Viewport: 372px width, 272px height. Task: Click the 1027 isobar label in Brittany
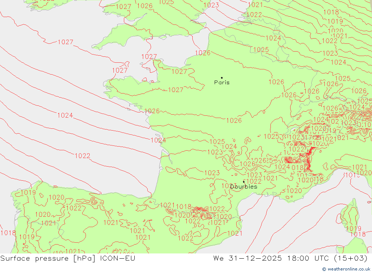tap(176, 90)
